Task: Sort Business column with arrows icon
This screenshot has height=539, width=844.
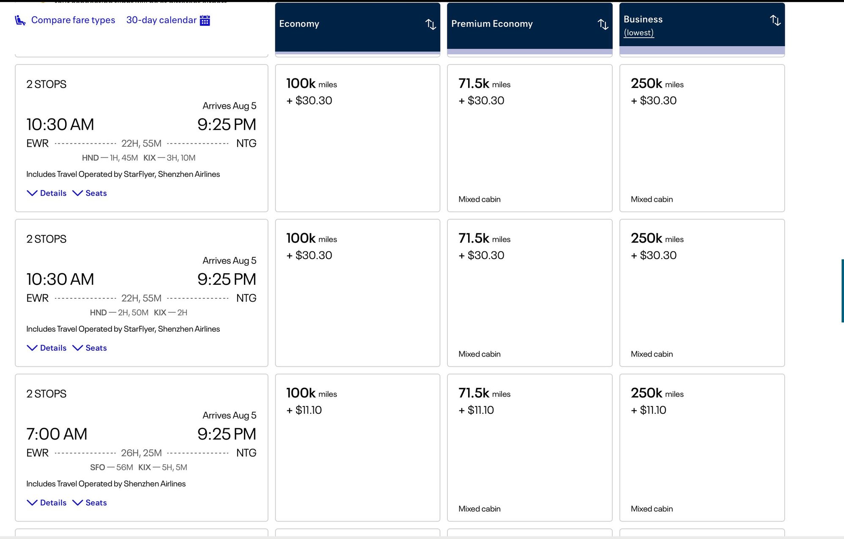Action: (x=775, y=20)
